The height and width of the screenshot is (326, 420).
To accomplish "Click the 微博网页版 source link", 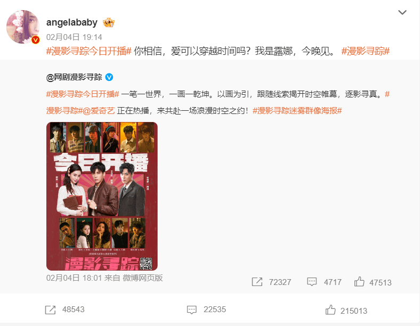I will coord(143,278).
